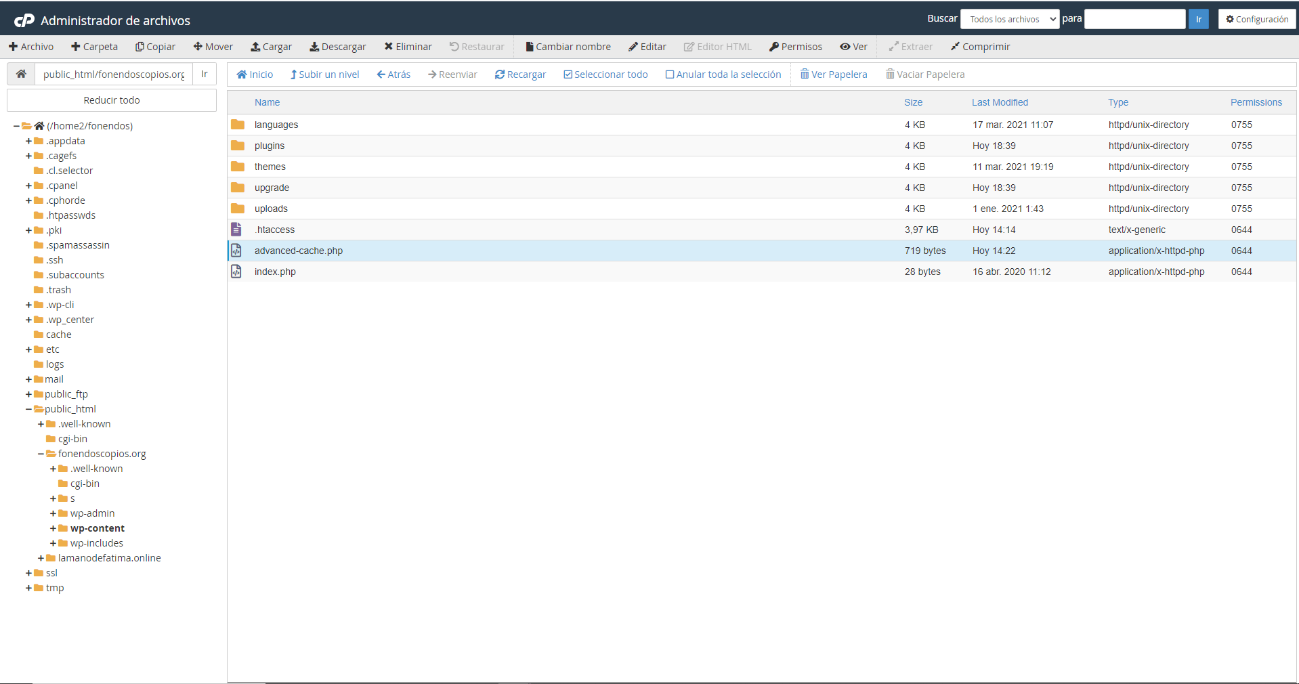The width and height of the screenshot is (1299, 684).
Task: Open the Editar code editor
Action: [x=647, y=47]
